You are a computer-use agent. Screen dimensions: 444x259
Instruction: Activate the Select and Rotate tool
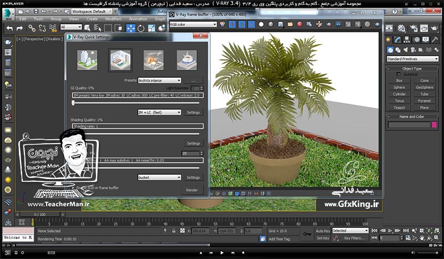[141, 28]
